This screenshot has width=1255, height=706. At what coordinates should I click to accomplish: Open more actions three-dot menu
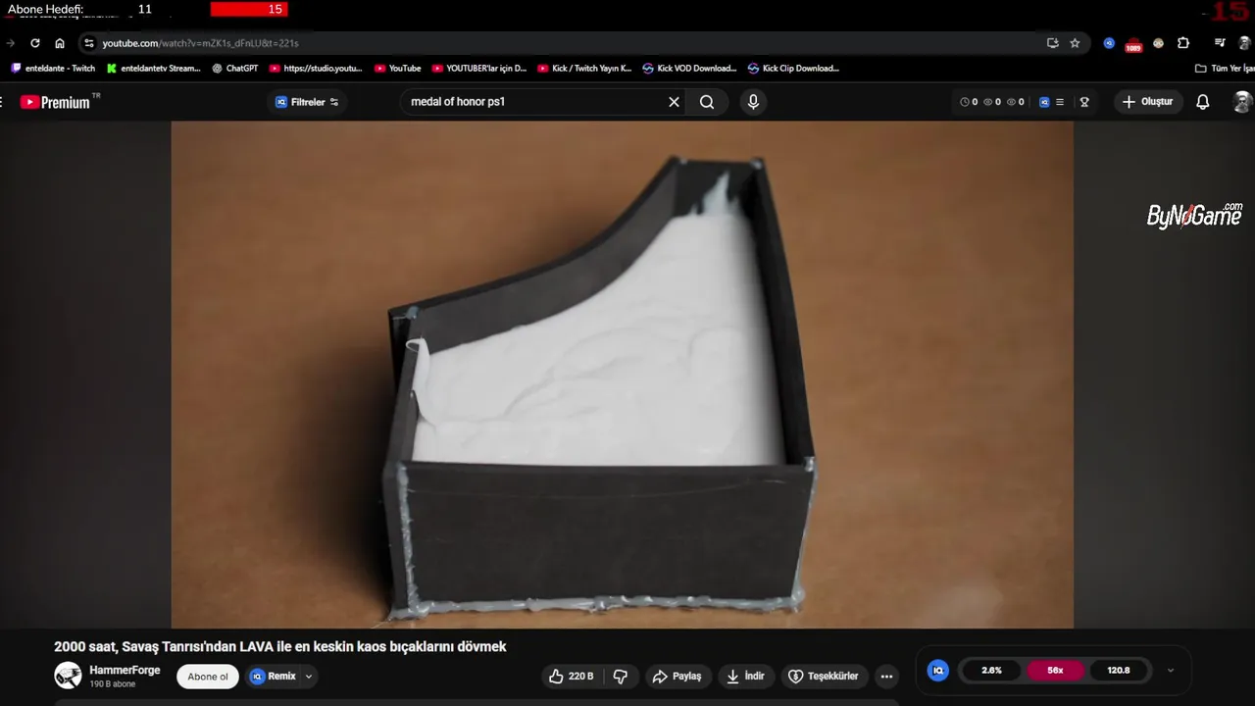pos(887,677)
